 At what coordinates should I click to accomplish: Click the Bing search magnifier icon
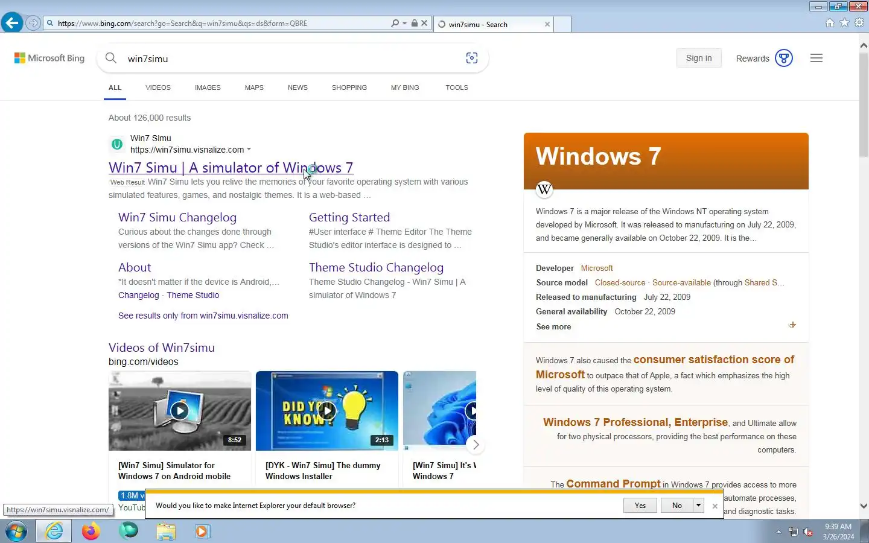(x=111, y=58)
